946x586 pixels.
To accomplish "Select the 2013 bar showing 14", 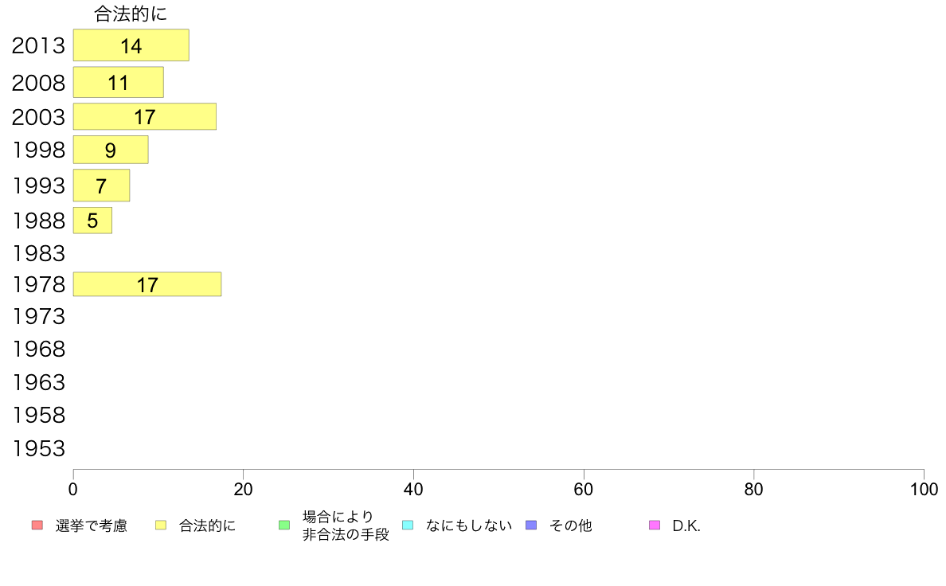I will click(x=131, y=45).
